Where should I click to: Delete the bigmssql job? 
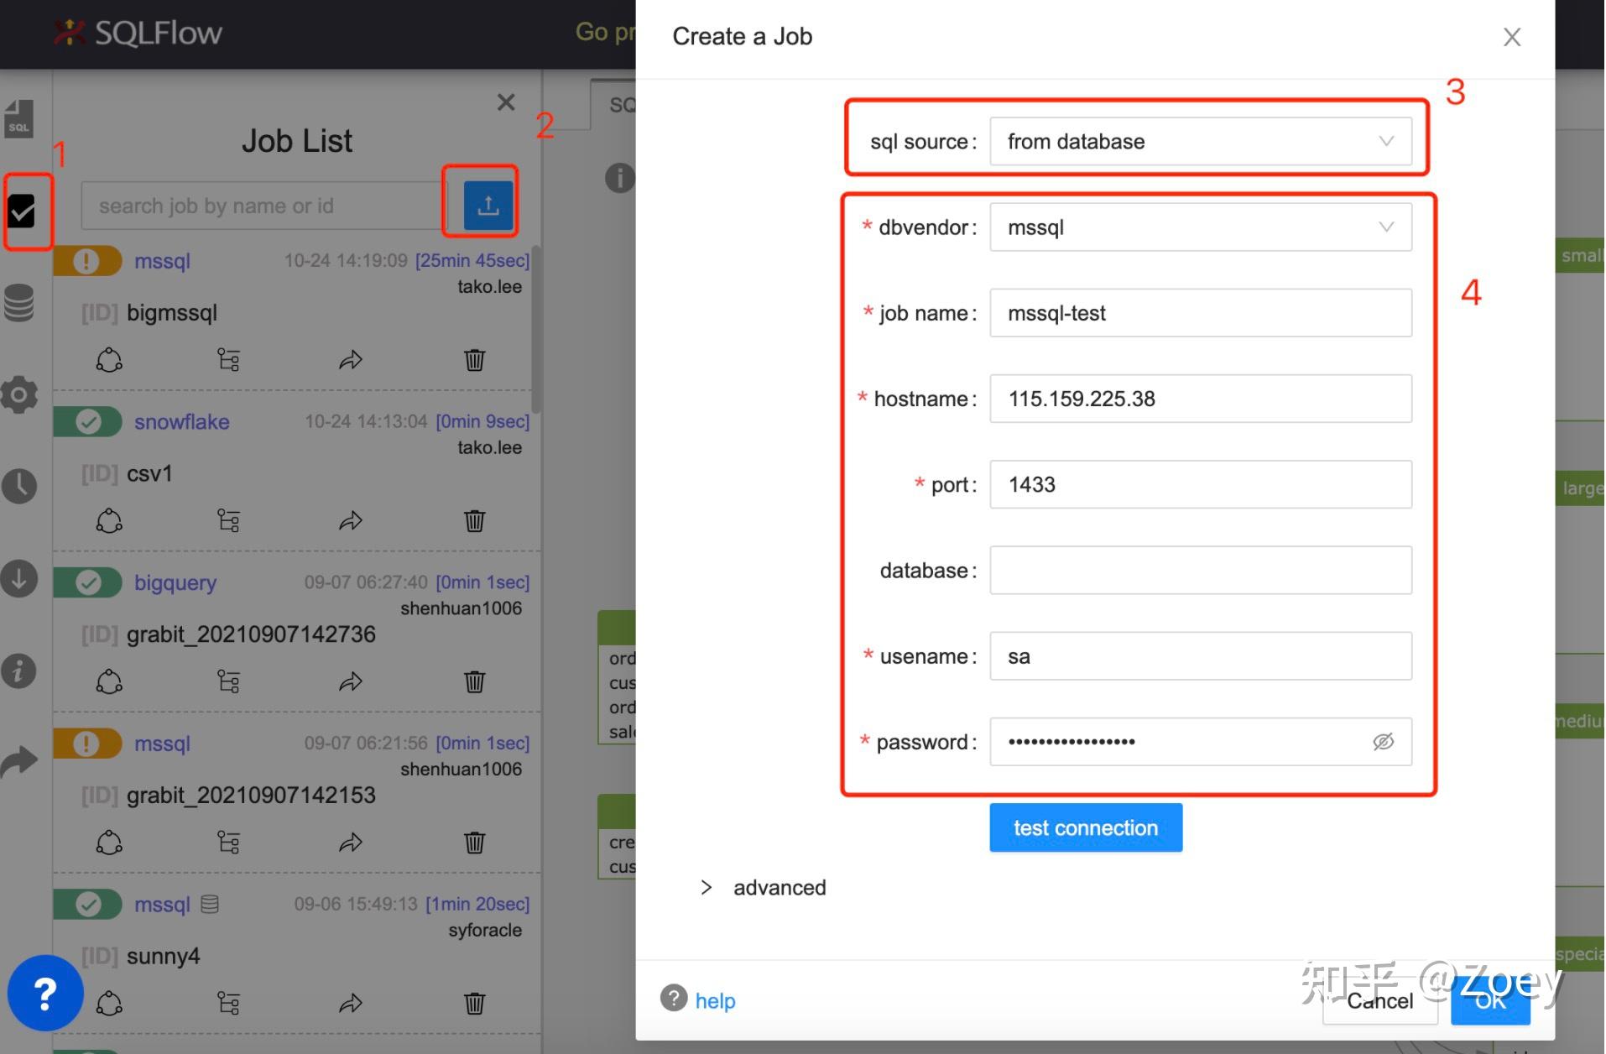(475, 360)
